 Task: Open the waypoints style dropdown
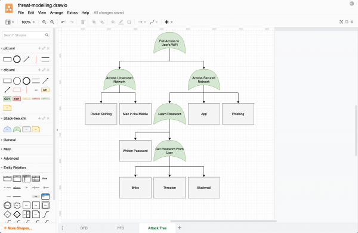[x=153, y=22]
